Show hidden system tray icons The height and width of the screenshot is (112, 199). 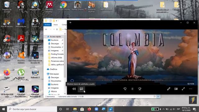coord(164,109)
